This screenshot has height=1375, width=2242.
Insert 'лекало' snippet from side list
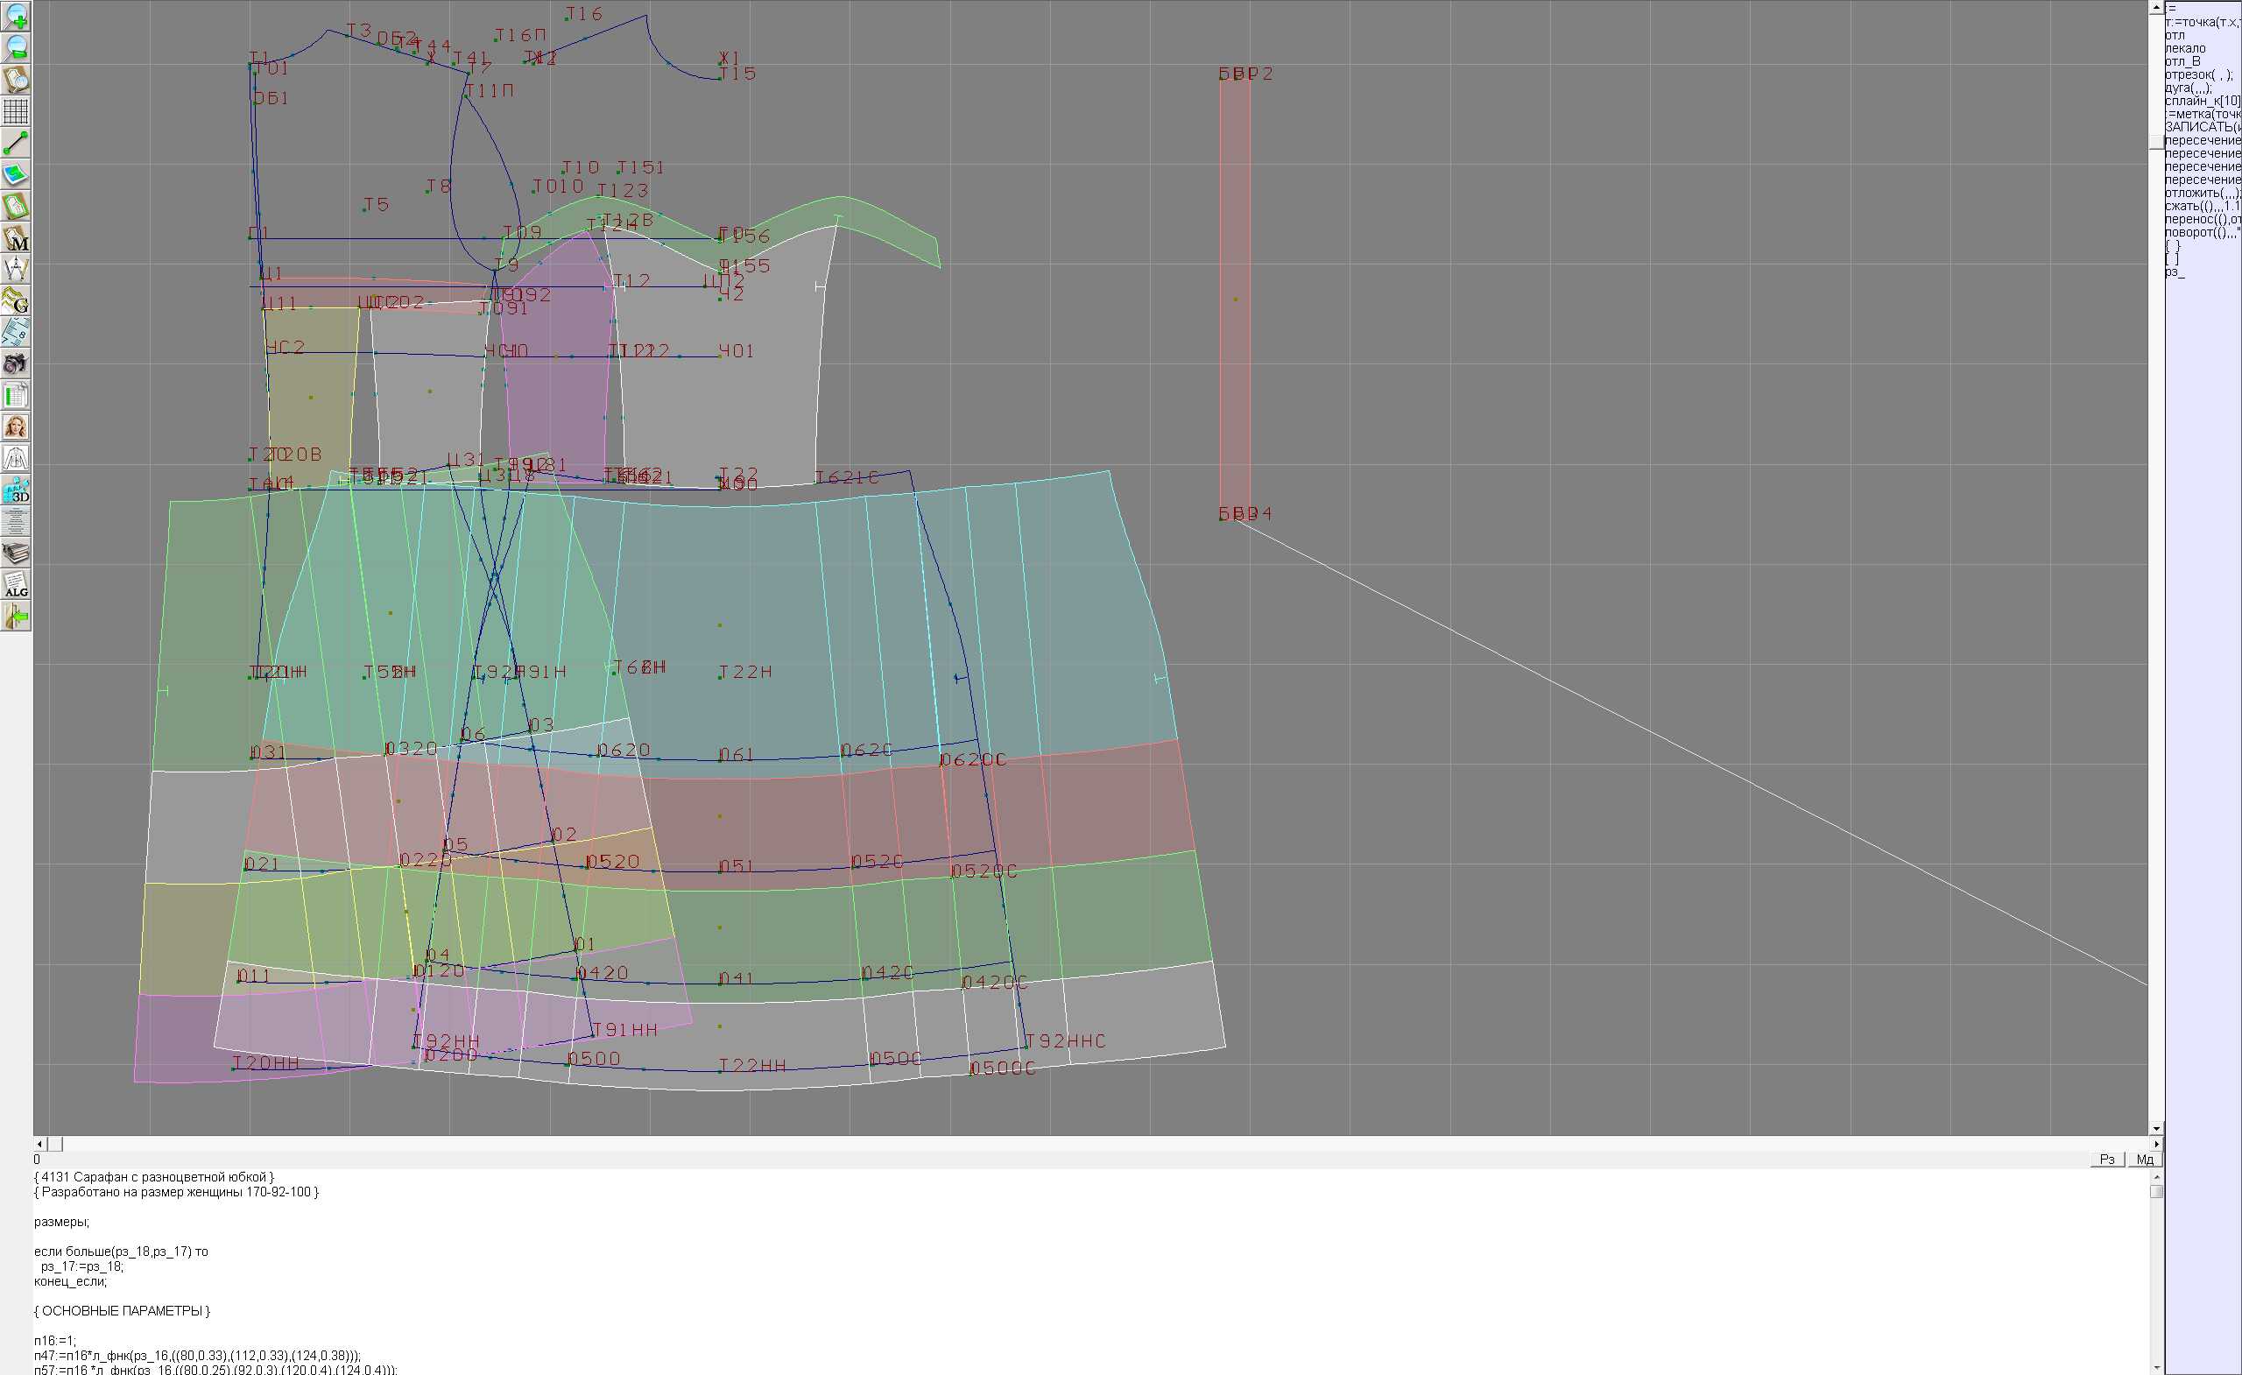(x=2185, y=48)
